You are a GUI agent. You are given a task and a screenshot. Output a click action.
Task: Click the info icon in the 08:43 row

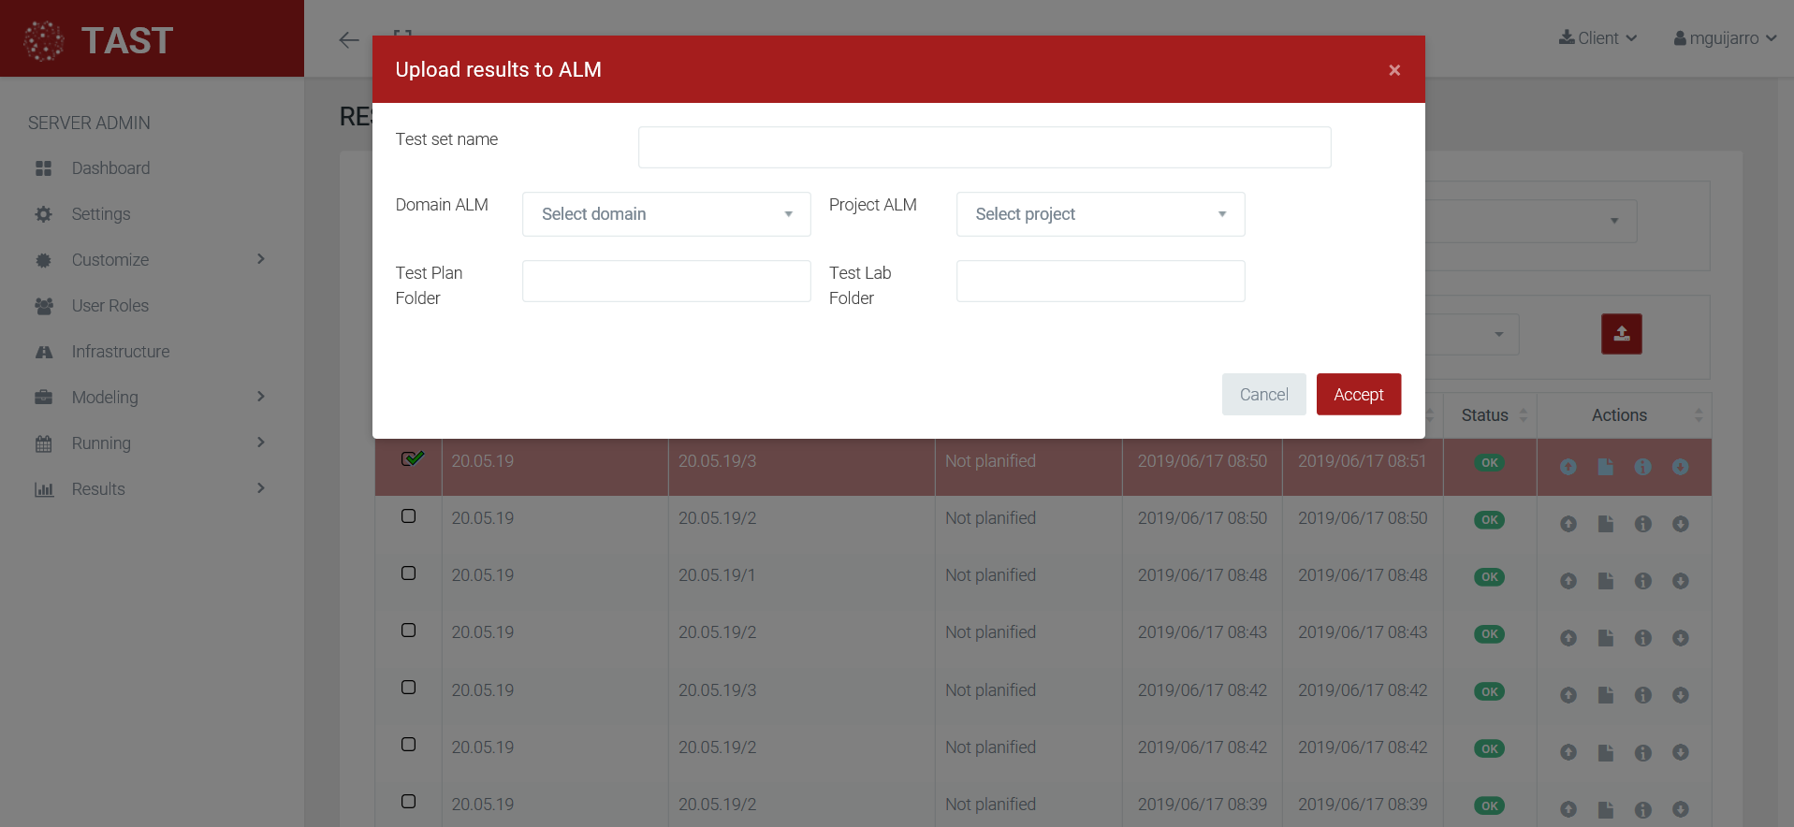(1642, 638)
